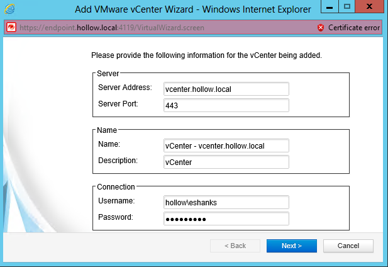Close the wizard window with the X button

click(370, 8)
